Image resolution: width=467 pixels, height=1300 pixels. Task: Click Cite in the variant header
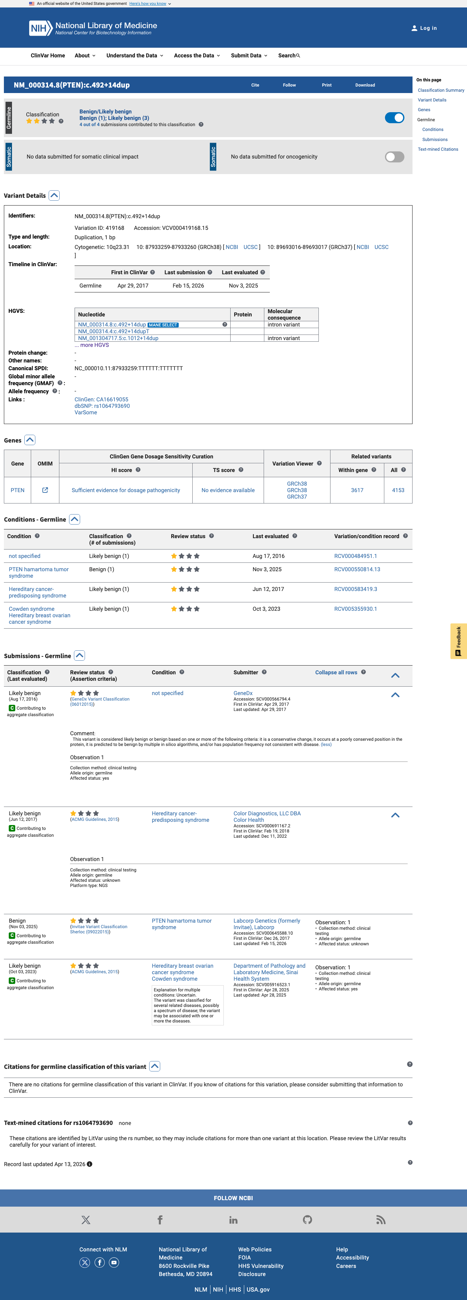(x=256, y=85)
